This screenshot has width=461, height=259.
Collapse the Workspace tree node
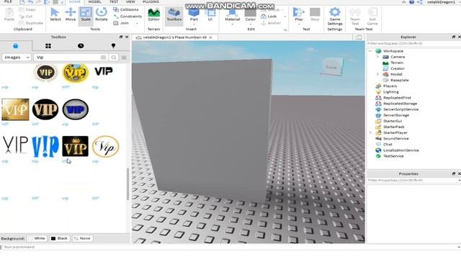370,51
